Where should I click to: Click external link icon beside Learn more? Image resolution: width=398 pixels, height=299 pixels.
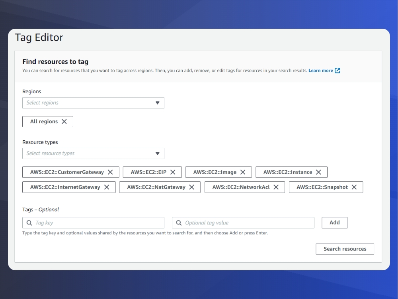click(338, 71)
